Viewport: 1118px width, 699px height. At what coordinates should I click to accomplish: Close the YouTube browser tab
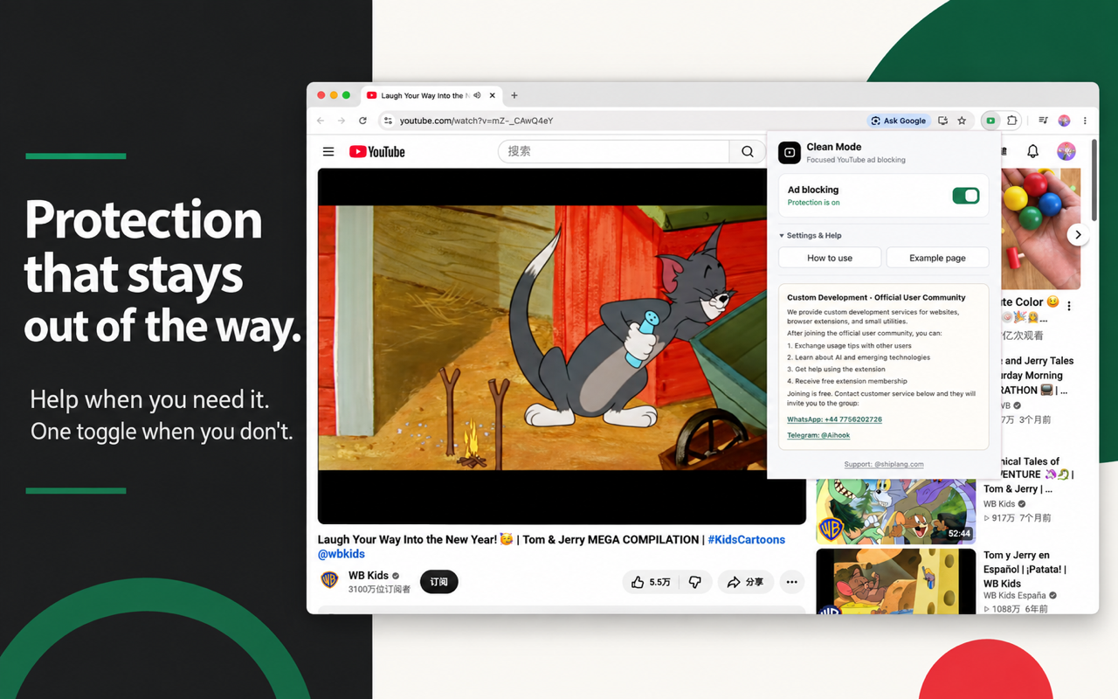click(x=493, y=95)
